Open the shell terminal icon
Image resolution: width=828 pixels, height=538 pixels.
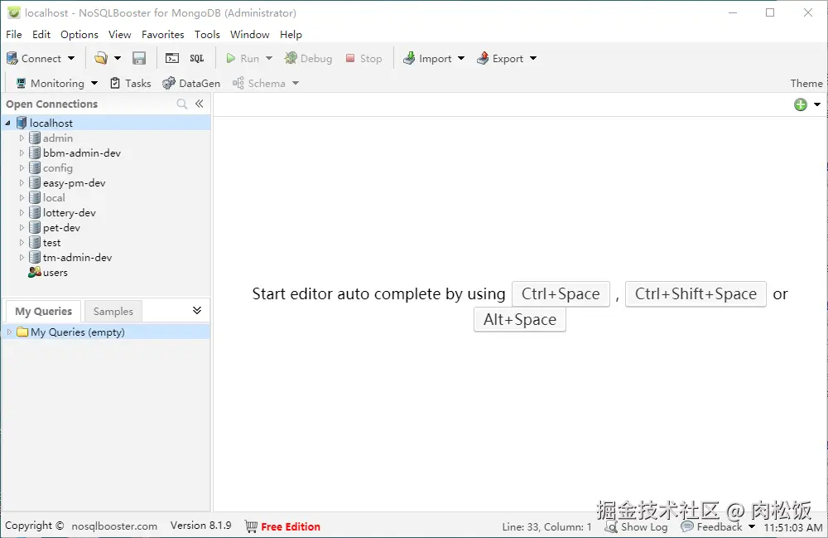tap(172, 58)
